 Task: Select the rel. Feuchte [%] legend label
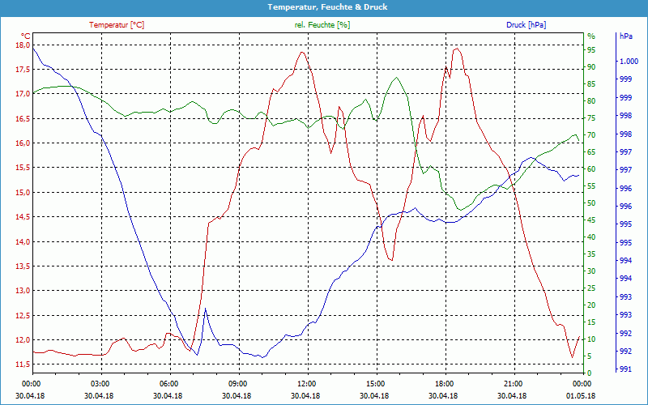point(322,25)
